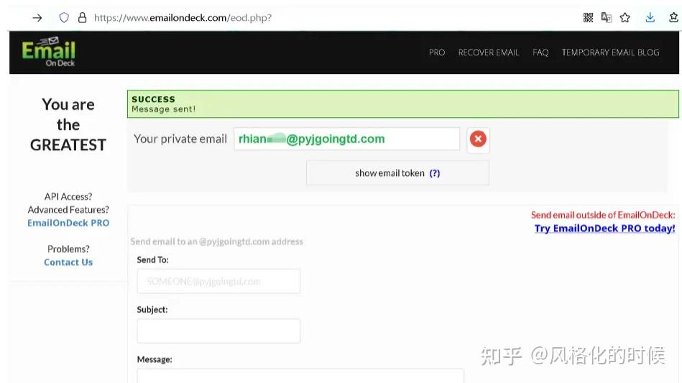Click the Email On Deck logo
Screen dimensions: 682x383
(x=48, y=52)
